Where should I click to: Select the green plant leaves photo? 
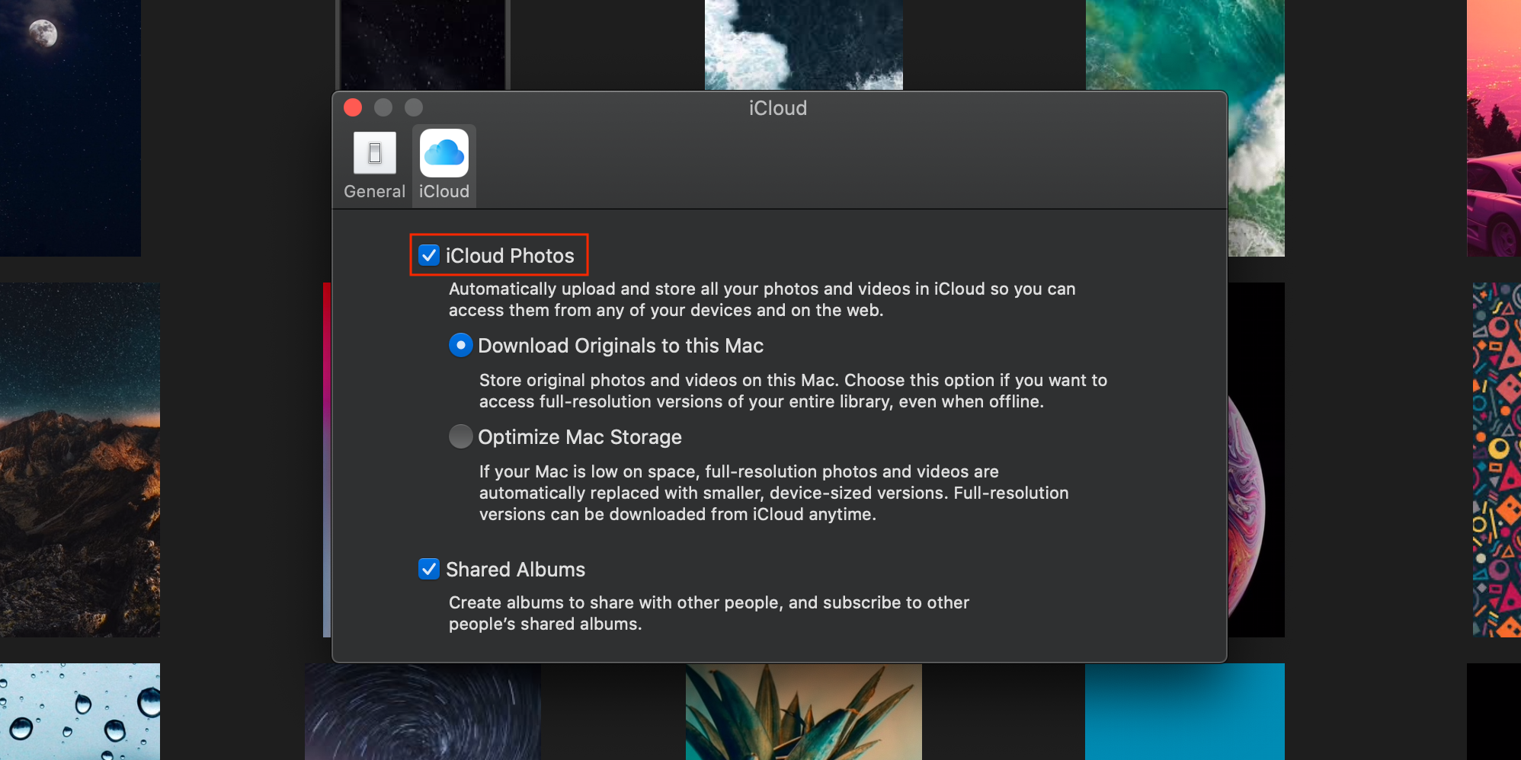click(x=803, y=711)
